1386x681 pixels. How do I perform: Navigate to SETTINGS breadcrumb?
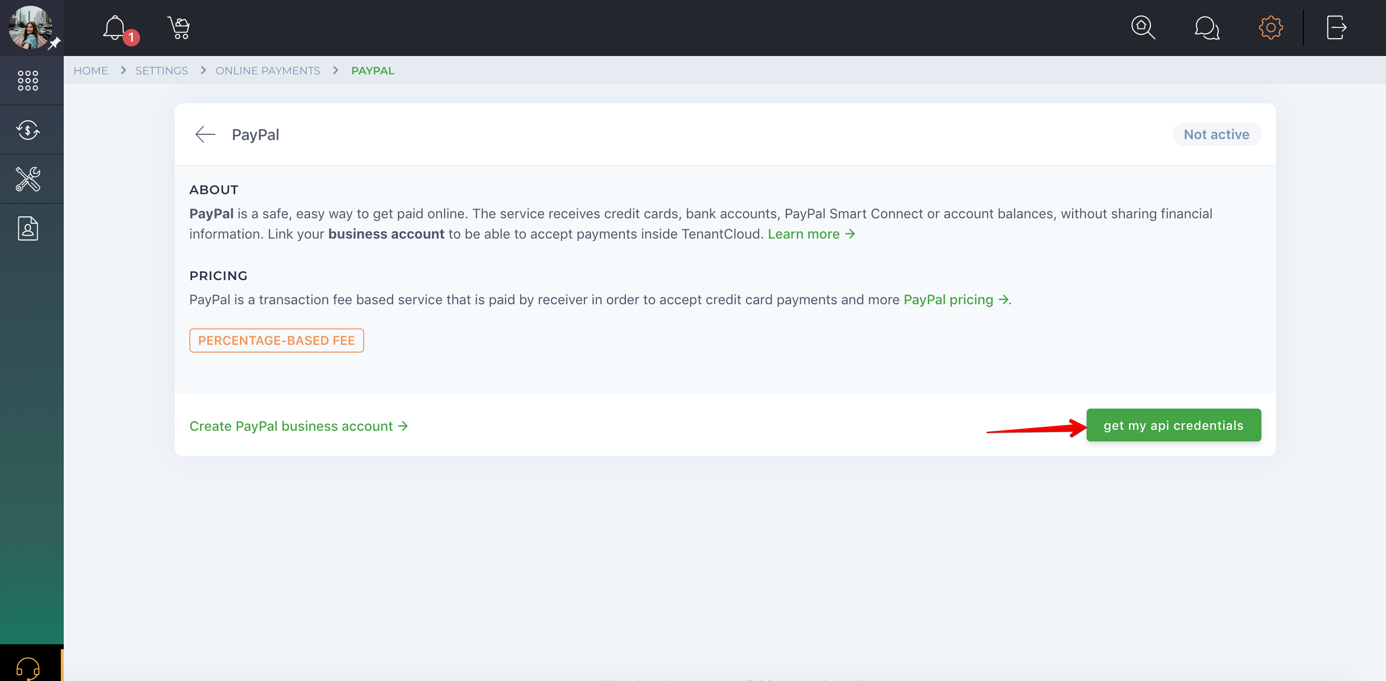161,71
